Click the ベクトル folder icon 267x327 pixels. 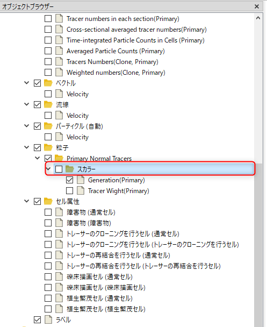pyautogui.click(x=48, y=83)
